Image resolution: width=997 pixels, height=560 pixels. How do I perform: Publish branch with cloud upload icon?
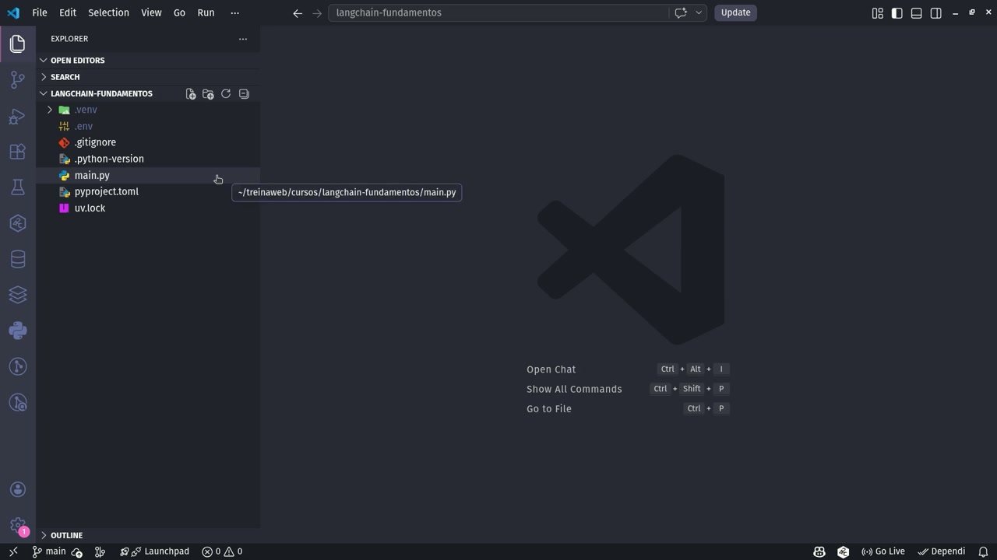pos(77,552)
